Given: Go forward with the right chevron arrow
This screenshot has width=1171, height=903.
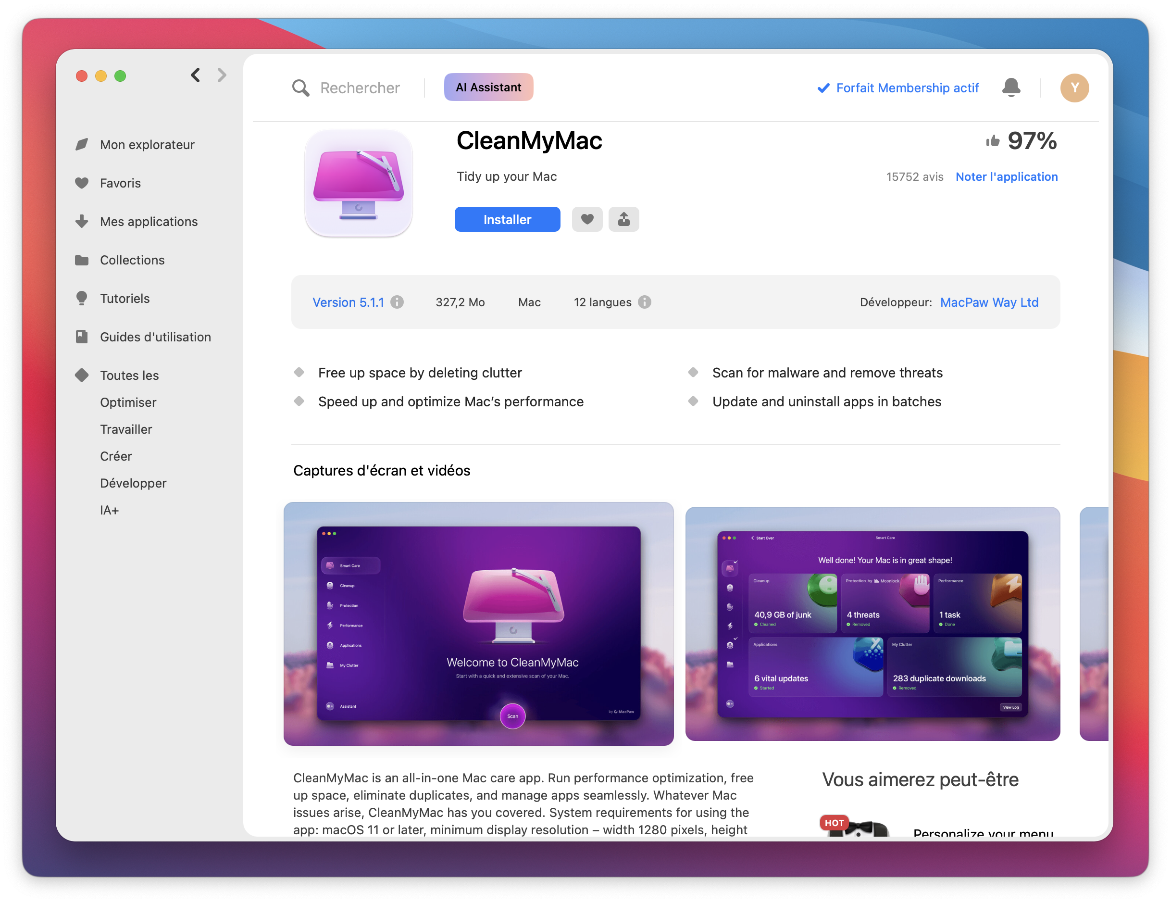Looking at the screenshot, I should (222, 75).
